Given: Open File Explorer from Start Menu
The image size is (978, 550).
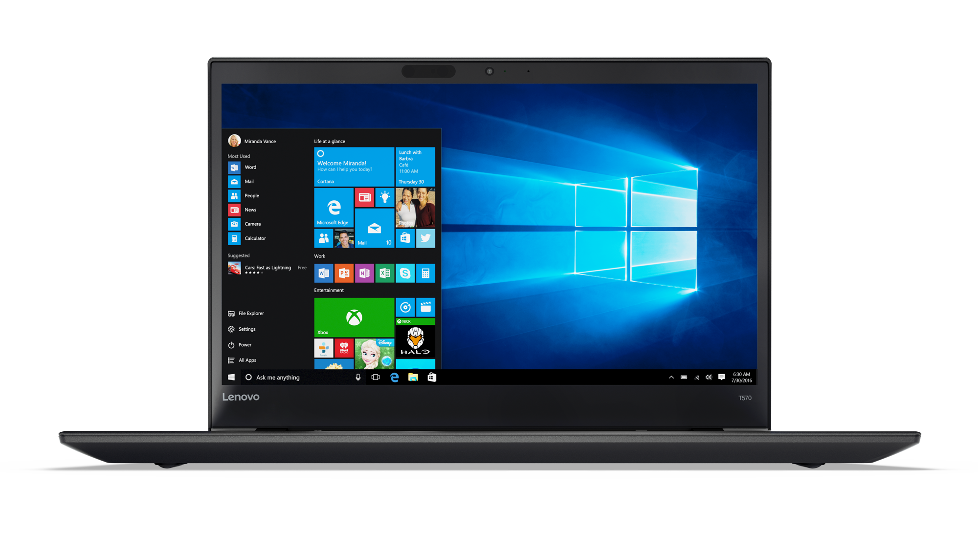Looking at the screenshot, I should pos(252,313).
